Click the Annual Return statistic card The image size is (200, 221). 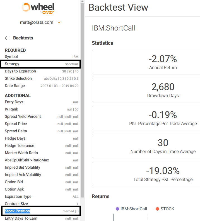(x=146, y=62)
